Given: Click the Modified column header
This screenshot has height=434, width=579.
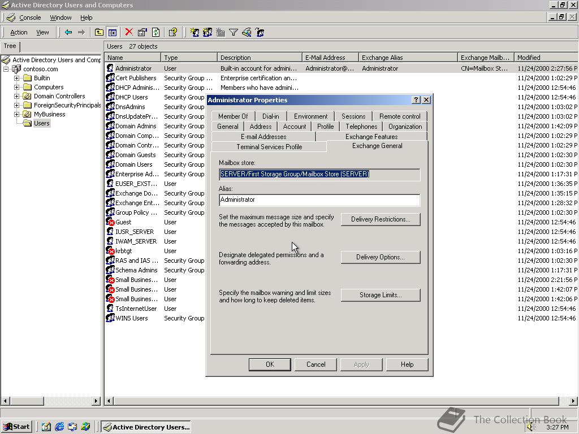Looking at the screenshot, I should (x=546, y=58).
